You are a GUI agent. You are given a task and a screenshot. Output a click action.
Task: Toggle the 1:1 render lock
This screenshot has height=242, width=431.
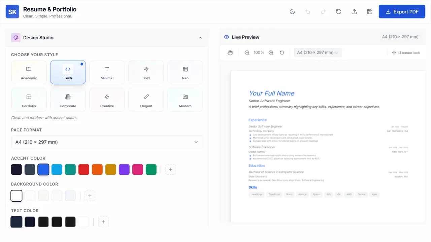(x=406, y=53)
